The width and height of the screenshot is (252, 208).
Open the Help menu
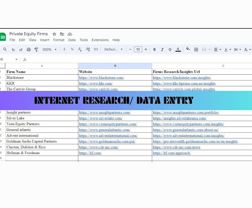pos(116,40)
